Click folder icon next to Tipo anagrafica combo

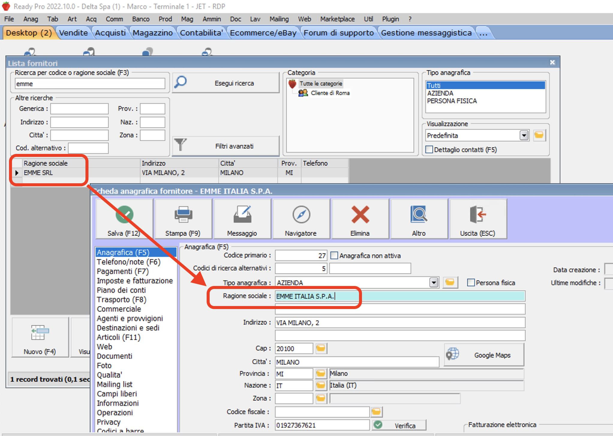[x=450, y=282]
